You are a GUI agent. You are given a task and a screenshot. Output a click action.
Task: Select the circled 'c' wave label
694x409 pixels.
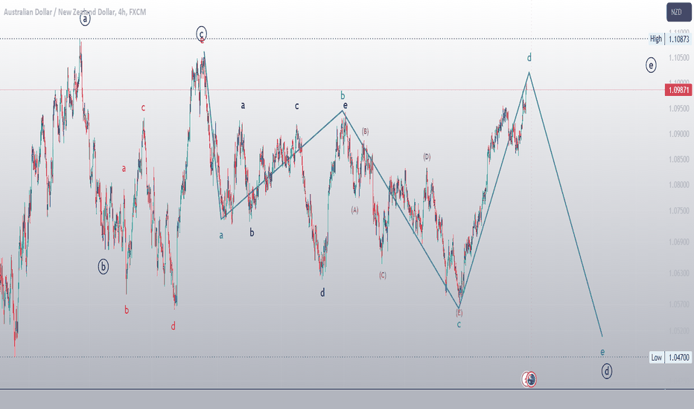(201, 33)
